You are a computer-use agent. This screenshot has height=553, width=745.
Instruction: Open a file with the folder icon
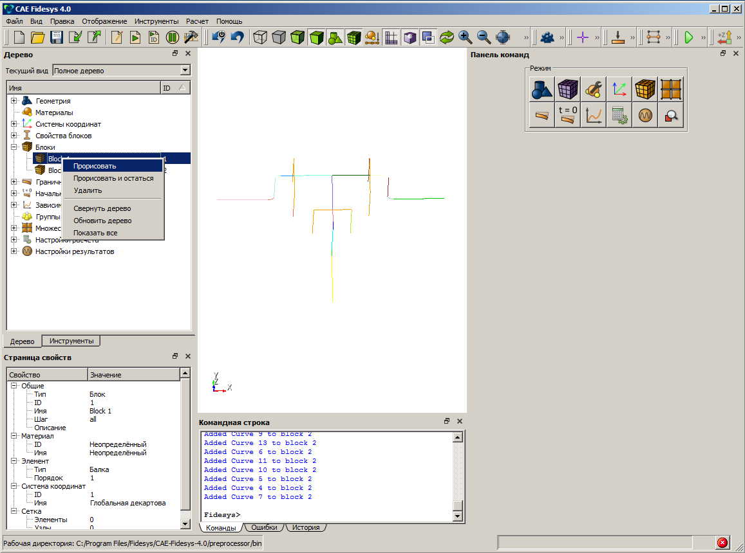pyautogui.click(x=37, y=37)
